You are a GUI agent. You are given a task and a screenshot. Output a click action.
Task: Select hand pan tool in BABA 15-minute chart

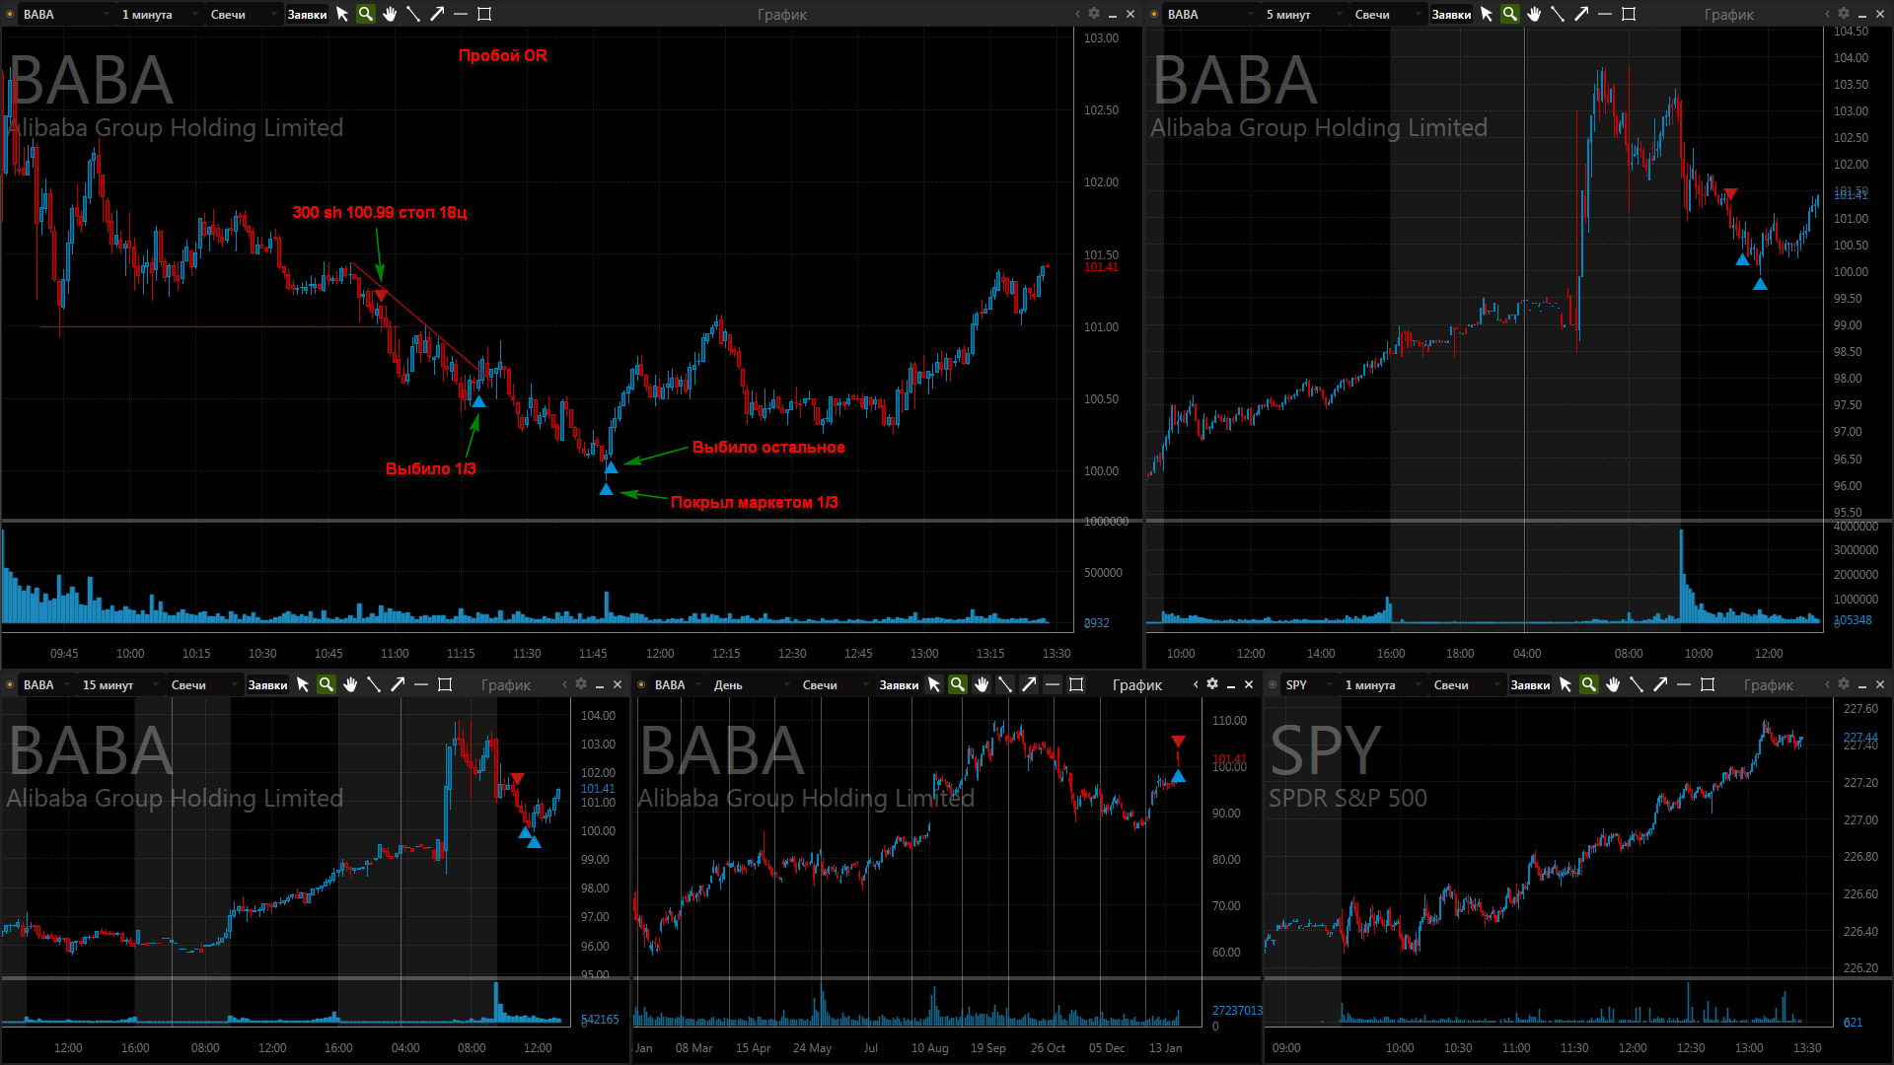[350, 684]
